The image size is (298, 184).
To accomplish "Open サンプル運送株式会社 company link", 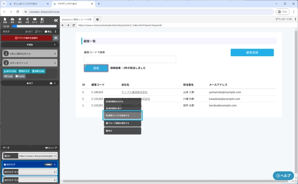I will point(134,92).
